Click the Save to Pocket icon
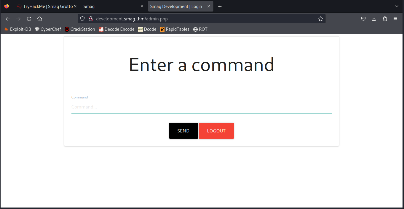This screenshot has width=404, height=209. tap(363, 19)
